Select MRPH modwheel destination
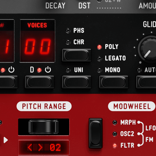 (x=115, y=122)
